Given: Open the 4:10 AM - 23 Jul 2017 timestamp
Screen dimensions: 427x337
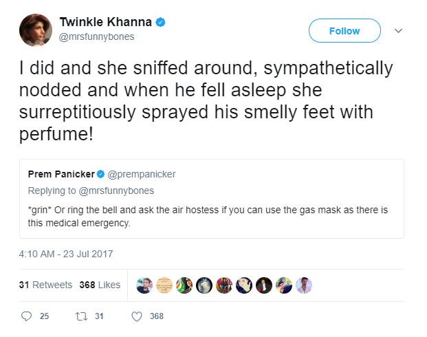Looking at the screenshot, I should pyautogui.click(x=67, y=254).
